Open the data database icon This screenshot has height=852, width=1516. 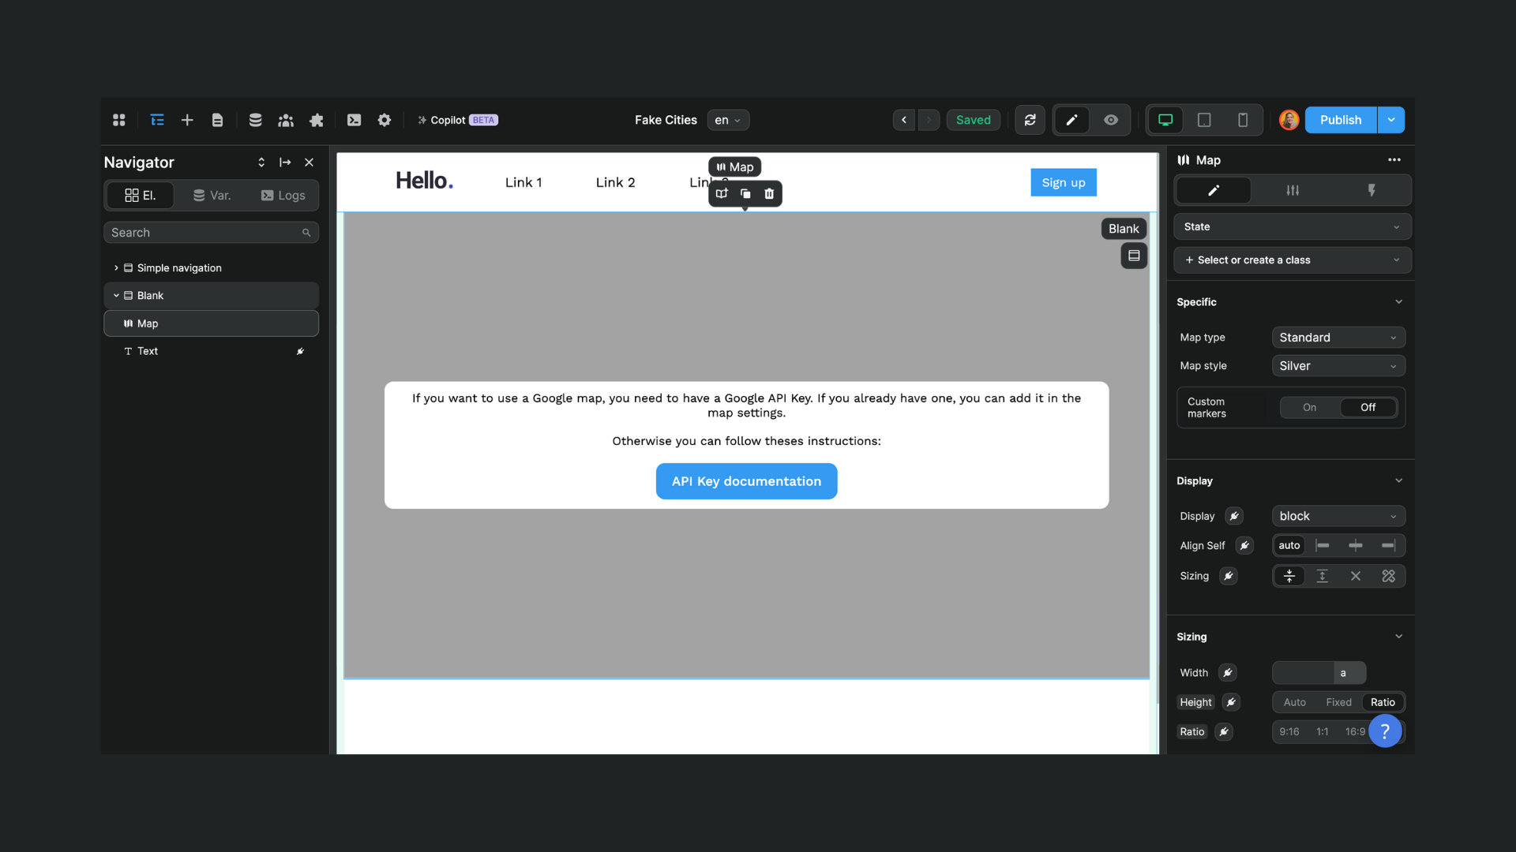[255, 120]
